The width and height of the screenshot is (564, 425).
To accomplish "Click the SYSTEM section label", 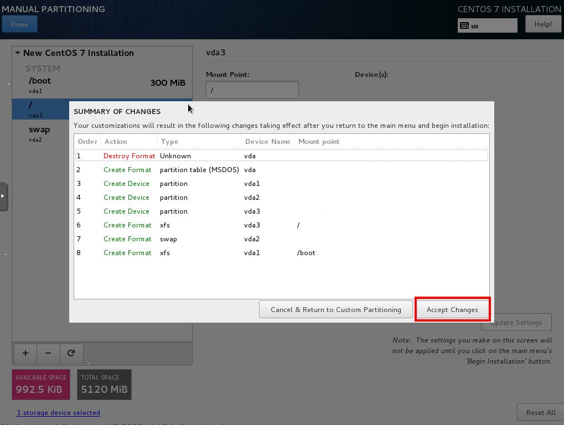I will coord(43,68).
